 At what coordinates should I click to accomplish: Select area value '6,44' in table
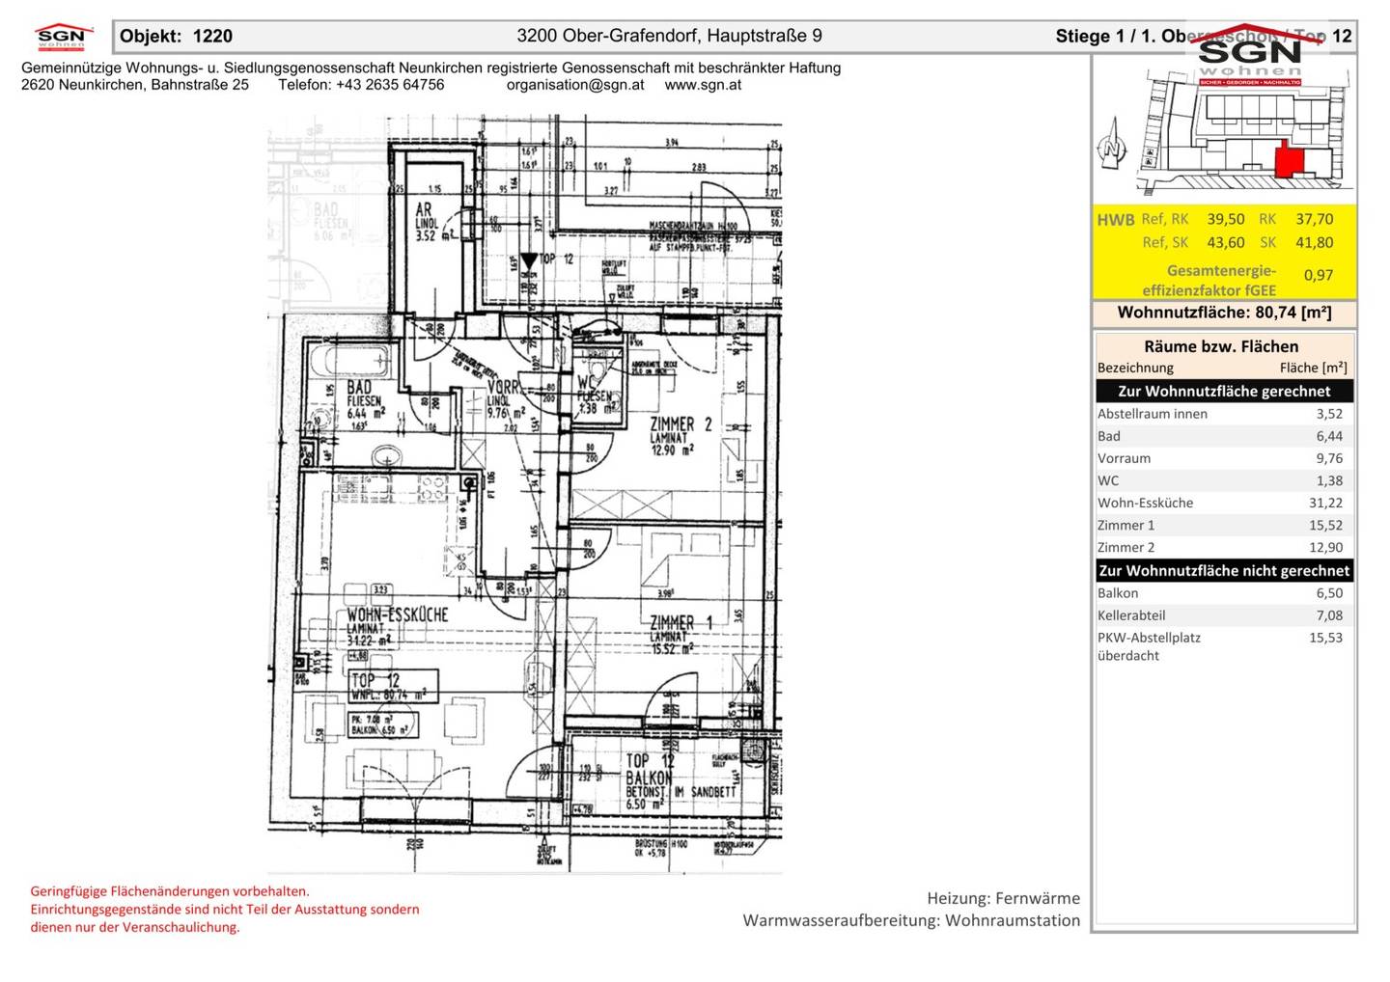1329,436
